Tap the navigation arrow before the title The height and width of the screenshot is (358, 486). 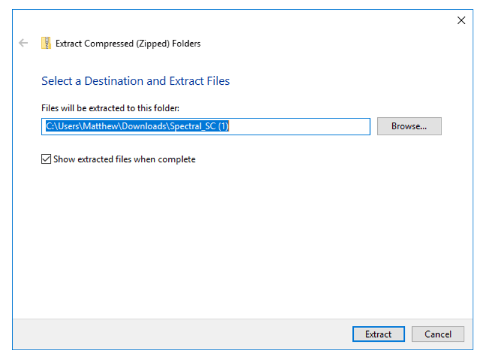pos(23,43)
